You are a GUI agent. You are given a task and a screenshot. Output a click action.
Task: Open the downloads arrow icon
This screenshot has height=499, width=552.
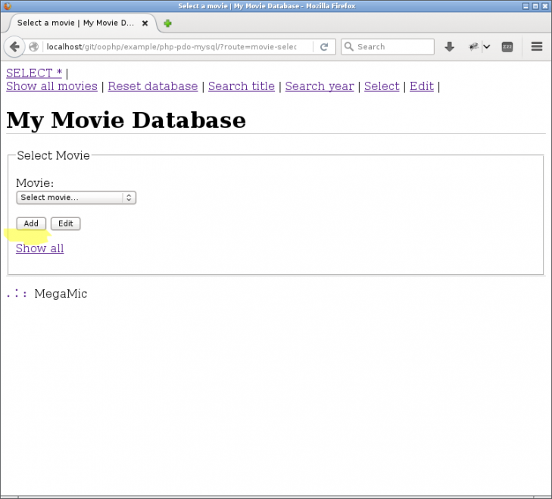449,46
